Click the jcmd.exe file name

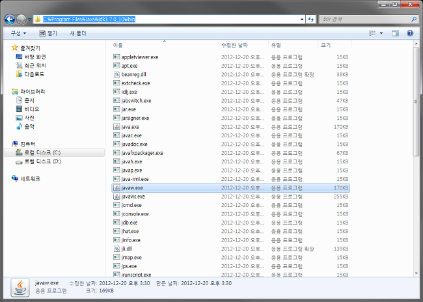[x=131, y=205]
